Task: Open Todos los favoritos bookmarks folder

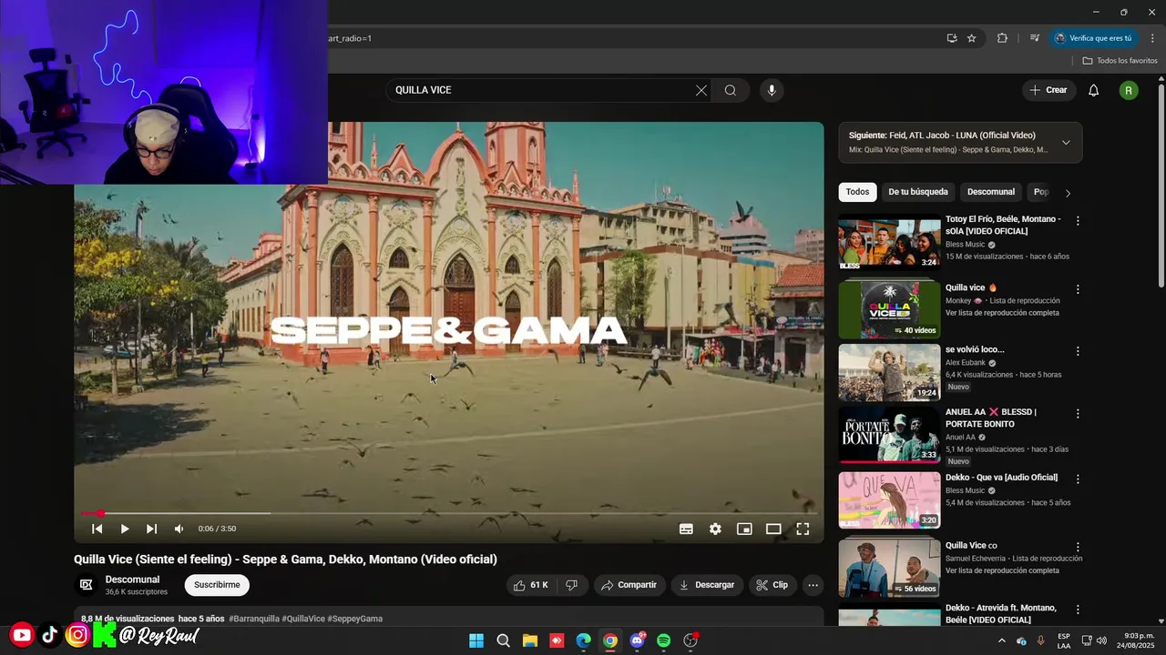Action: coord(1120,61)
